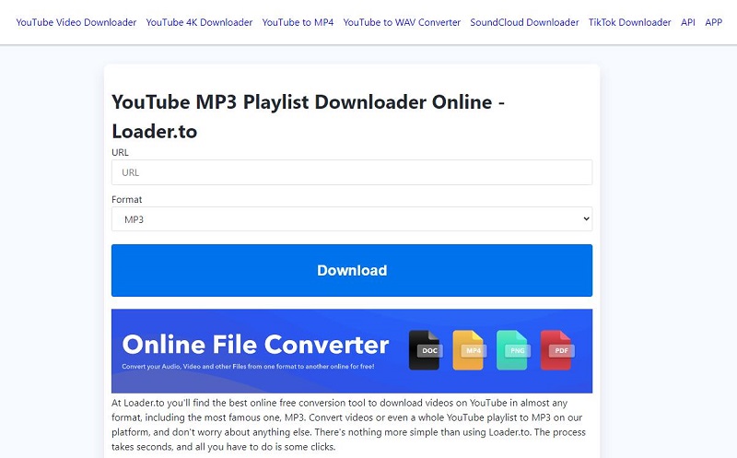Click the MP4 file icon in banner

tap(469, 350)
